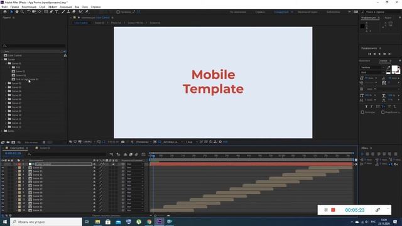This screenshot has width=402, height=226.
Task: Click the take snapshot camera icon under viewer
Action: point(123,142)
